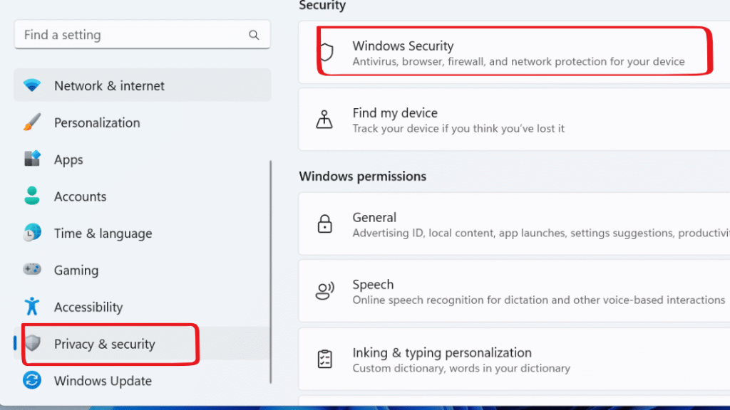
Task: Open Network & internet settings
Action: click(142, 85)
